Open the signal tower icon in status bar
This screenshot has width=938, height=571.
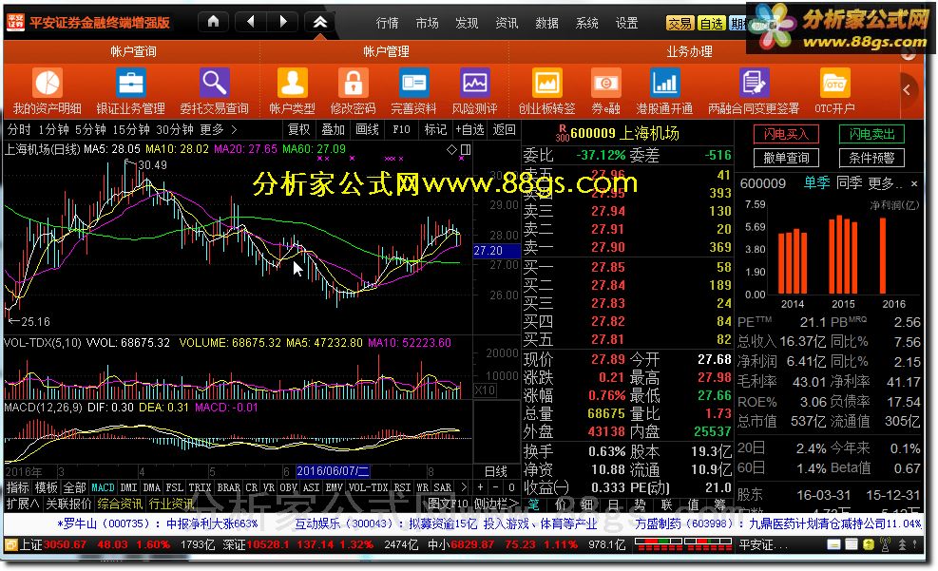(x=886, y=544)
